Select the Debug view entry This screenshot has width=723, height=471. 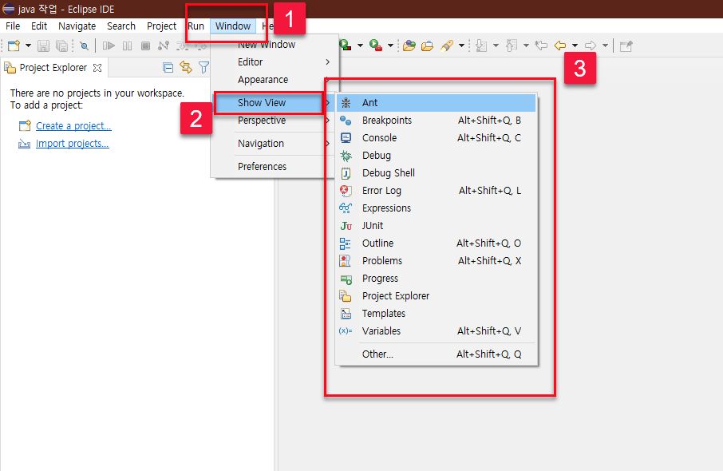(x=437, y=156)
